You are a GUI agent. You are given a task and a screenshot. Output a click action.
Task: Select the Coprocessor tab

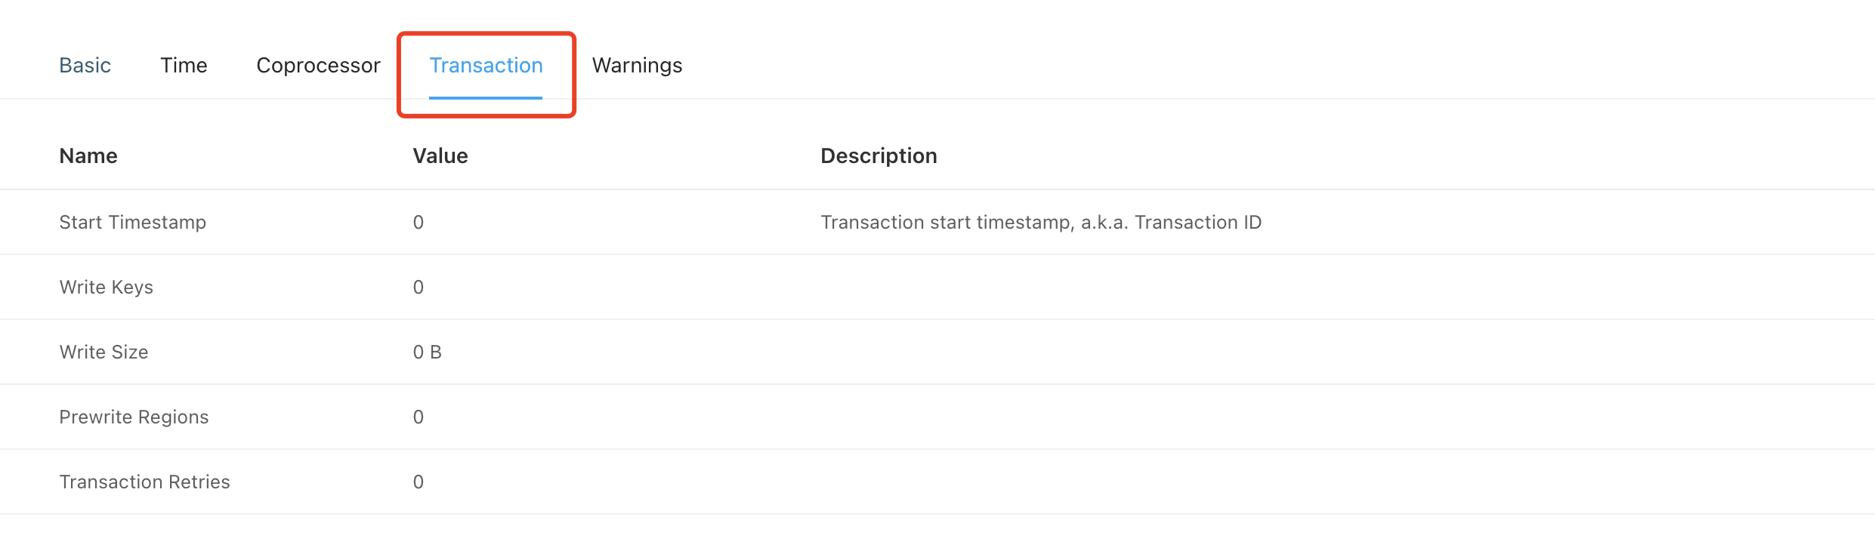point(318,66)
